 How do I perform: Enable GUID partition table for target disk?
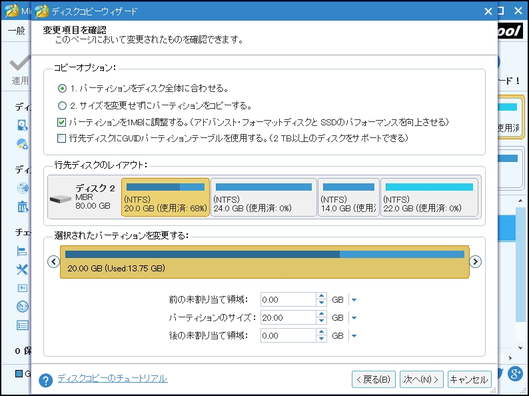tap(61, 139)
